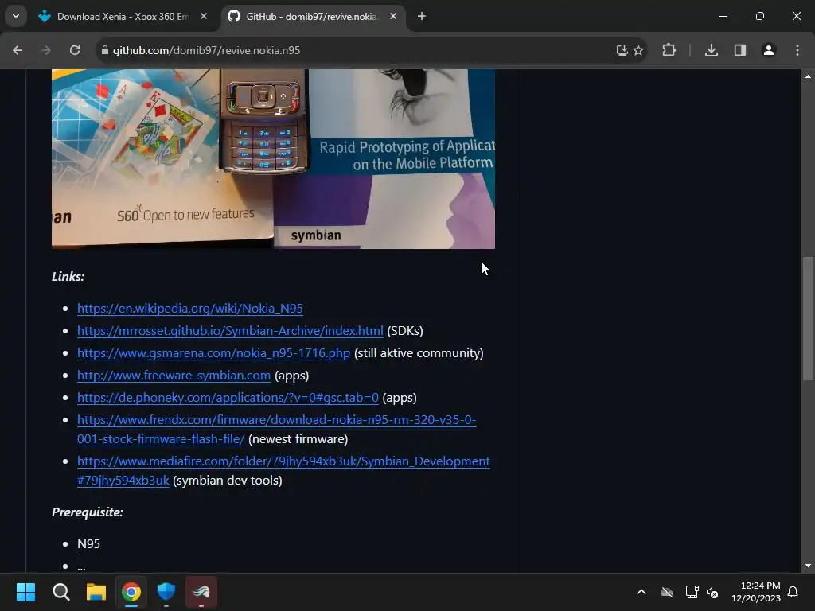
Task: Click the OneDrive cloud tray icon
Action: click(667, 592)
